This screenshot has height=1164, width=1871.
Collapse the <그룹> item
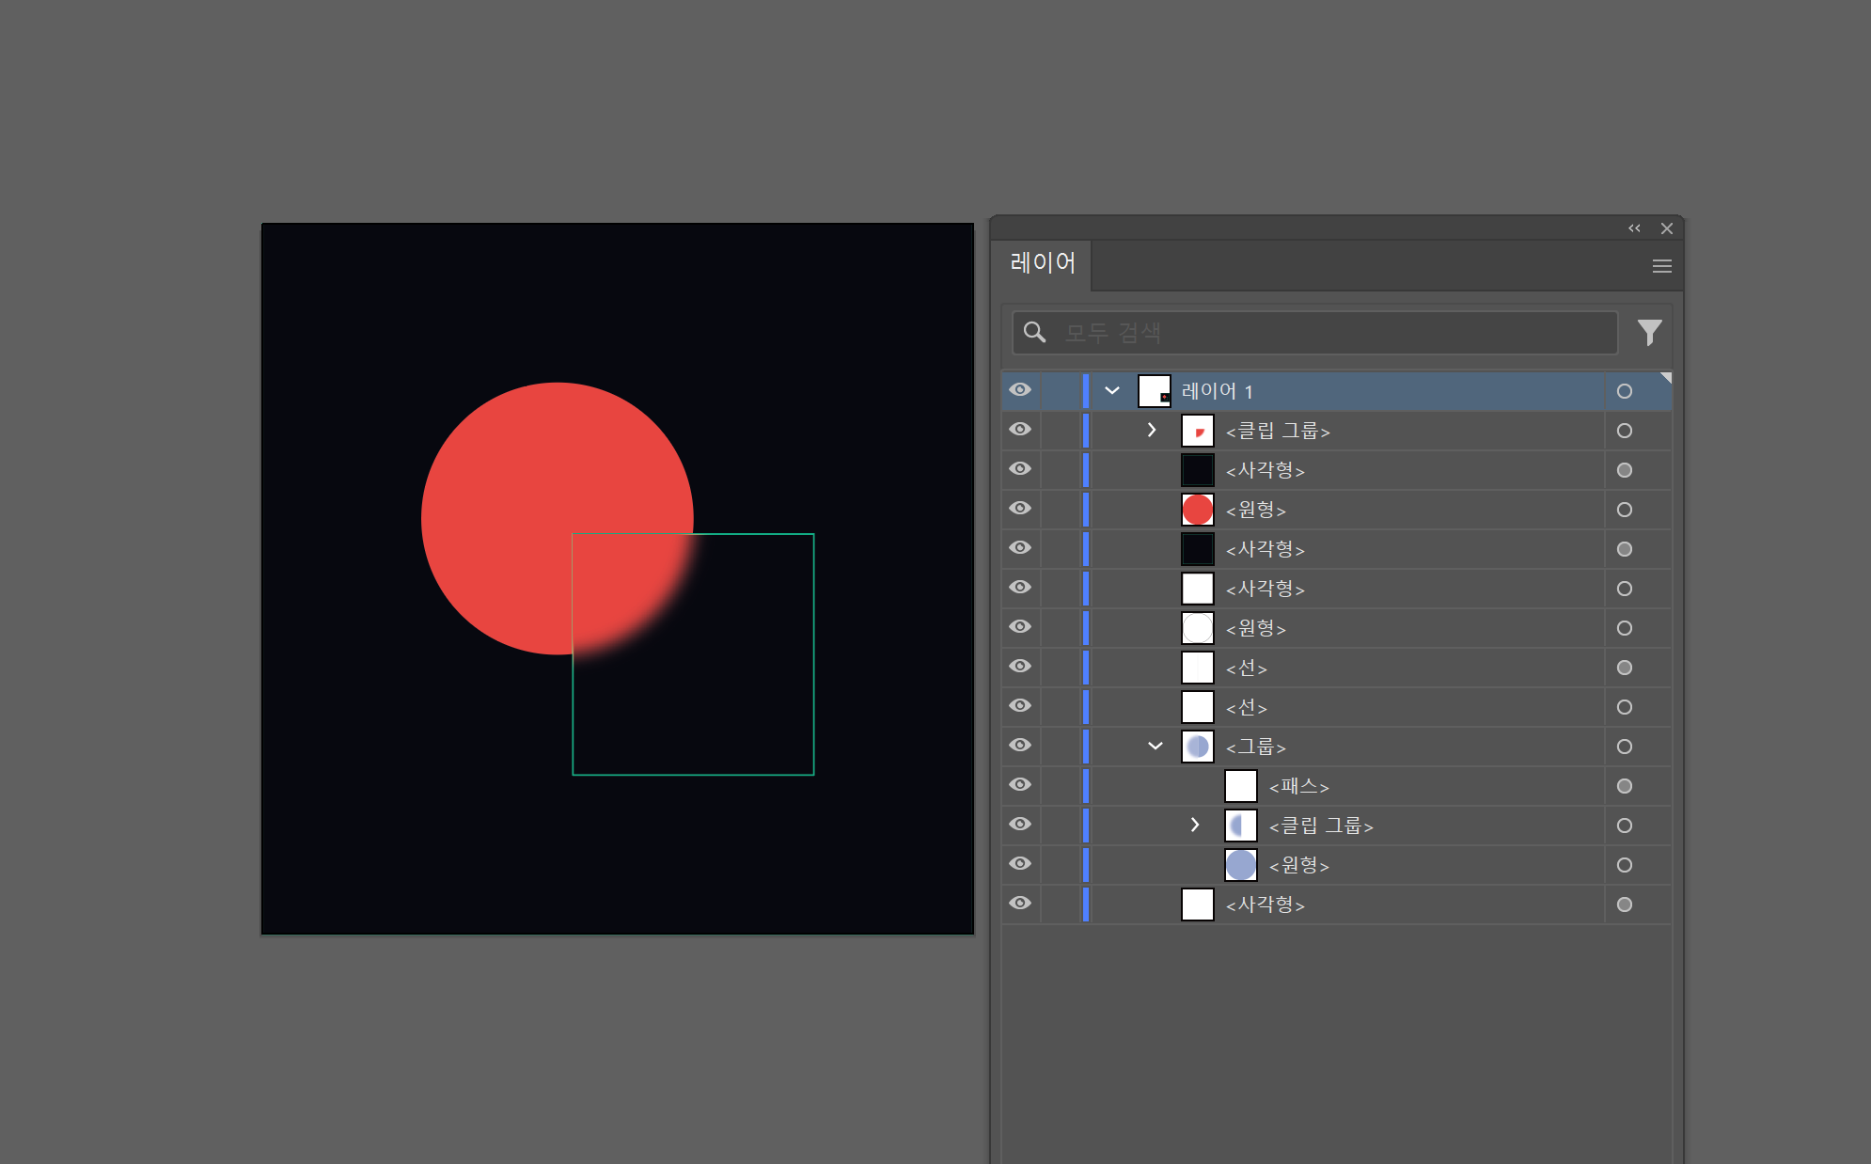[1156, 747]
